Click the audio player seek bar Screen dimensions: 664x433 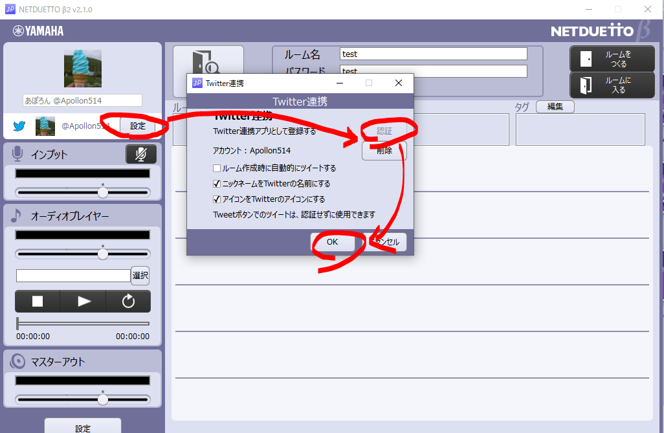tap(83, 323)
